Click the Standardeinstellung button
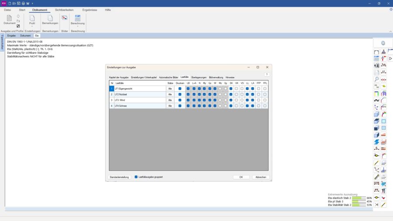This screenshot has height=221, width=393. click(x=119, y=177)
